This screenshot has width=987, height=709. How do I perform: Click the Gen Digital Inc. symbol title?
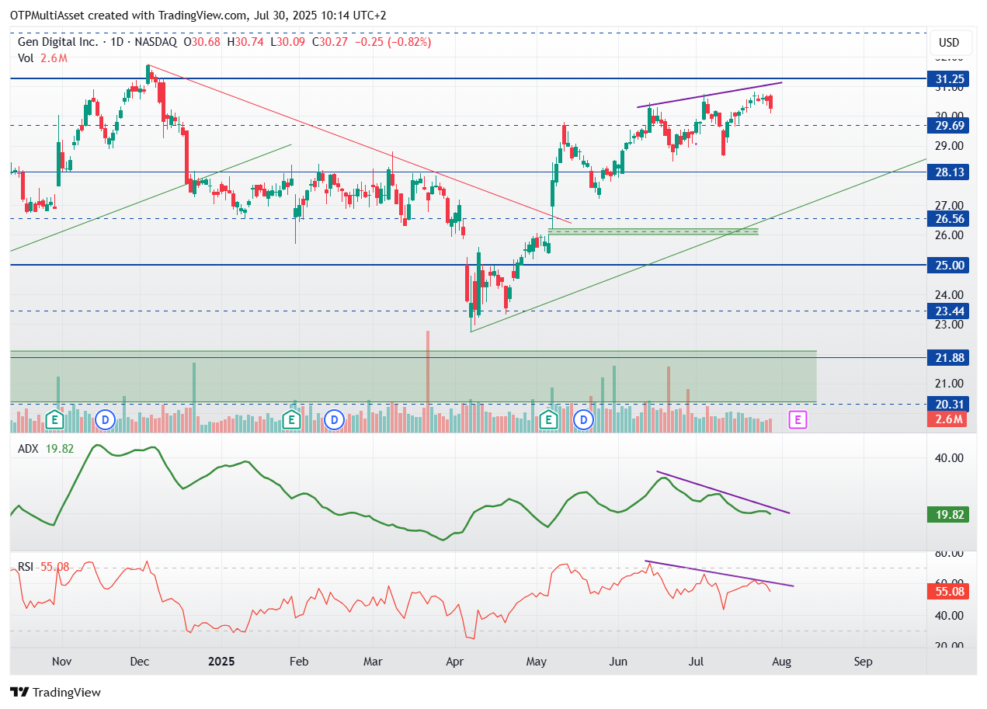tap(58, 42)
